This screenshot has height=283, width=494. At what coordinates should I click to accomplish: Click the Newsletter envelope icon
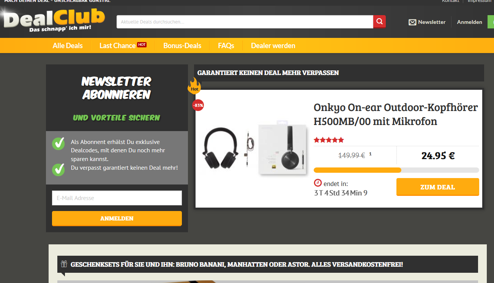tap(412, 22)
